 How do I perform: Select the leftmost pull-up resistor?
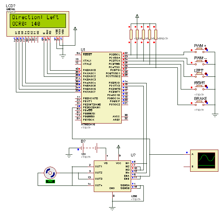pyautogui.click(x=131, y=34)
